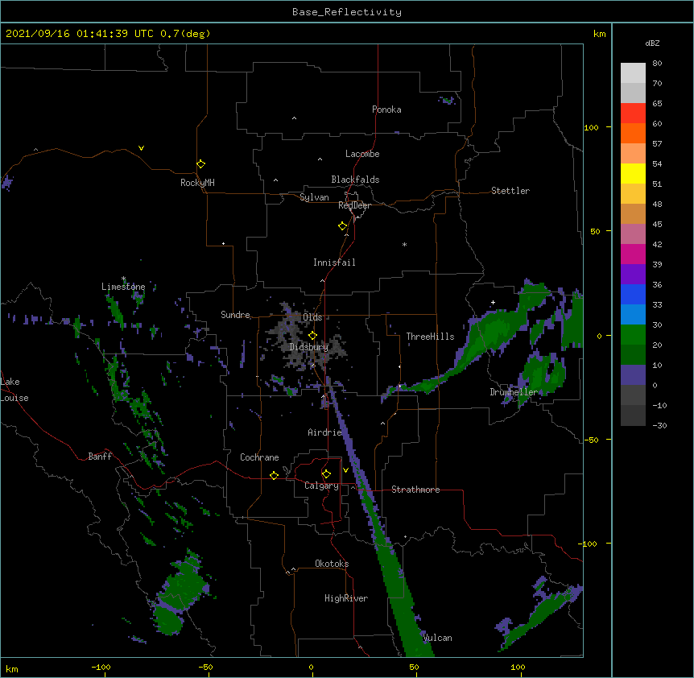694x678 pixels.
Task: Click the Innisfail label
Action: click(x=334, y=263)
